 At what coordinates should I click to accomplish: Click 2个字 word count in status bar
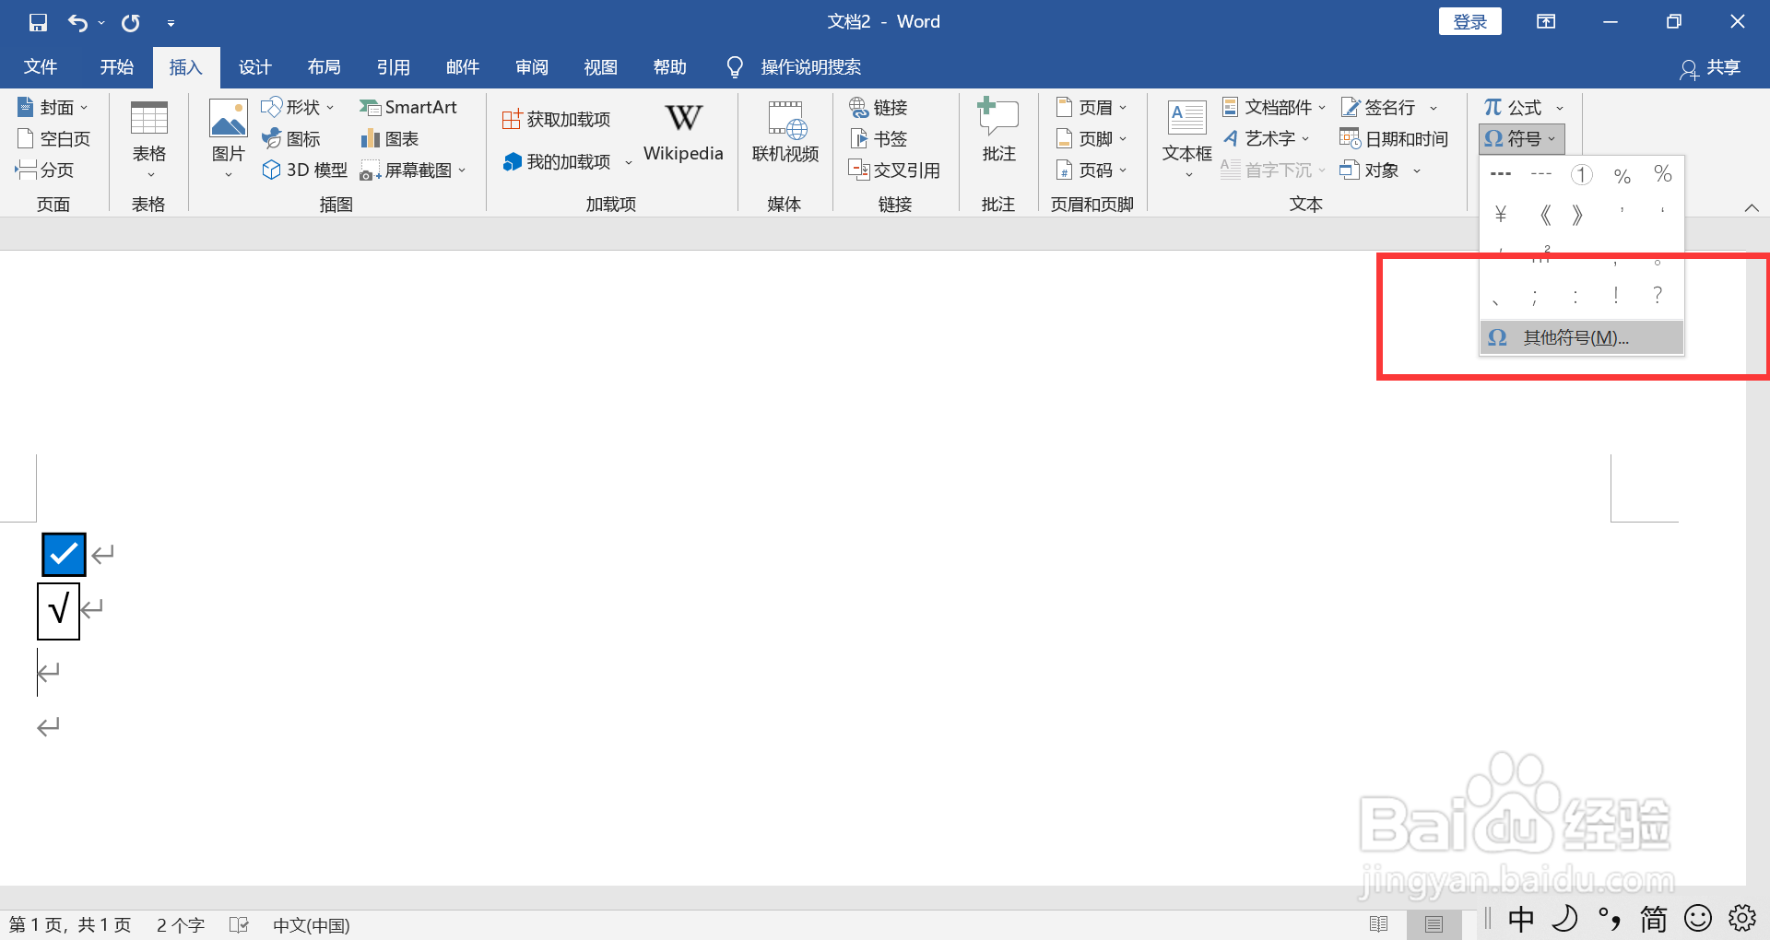[x=180, y=924]
